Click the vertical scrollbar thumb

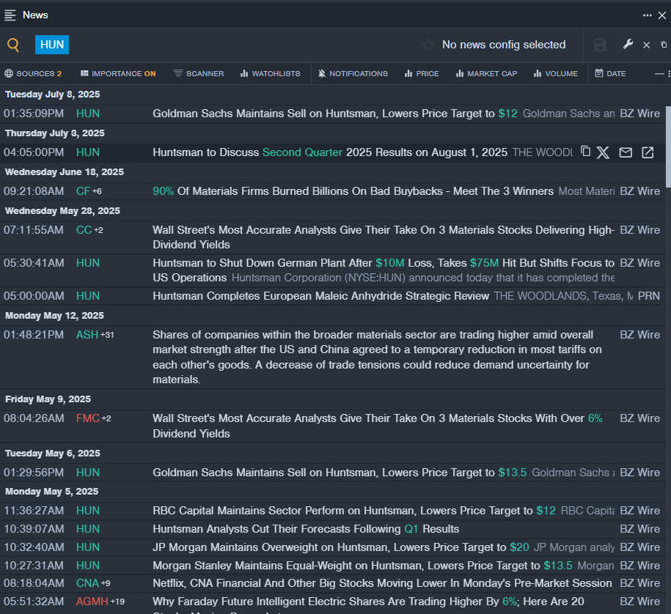668,147
